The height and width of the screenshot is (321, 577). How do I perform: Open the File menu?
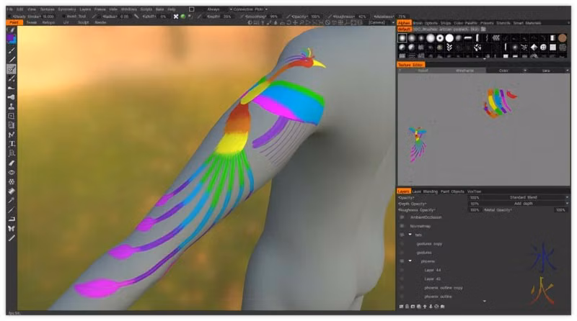[x=10, y=9]
